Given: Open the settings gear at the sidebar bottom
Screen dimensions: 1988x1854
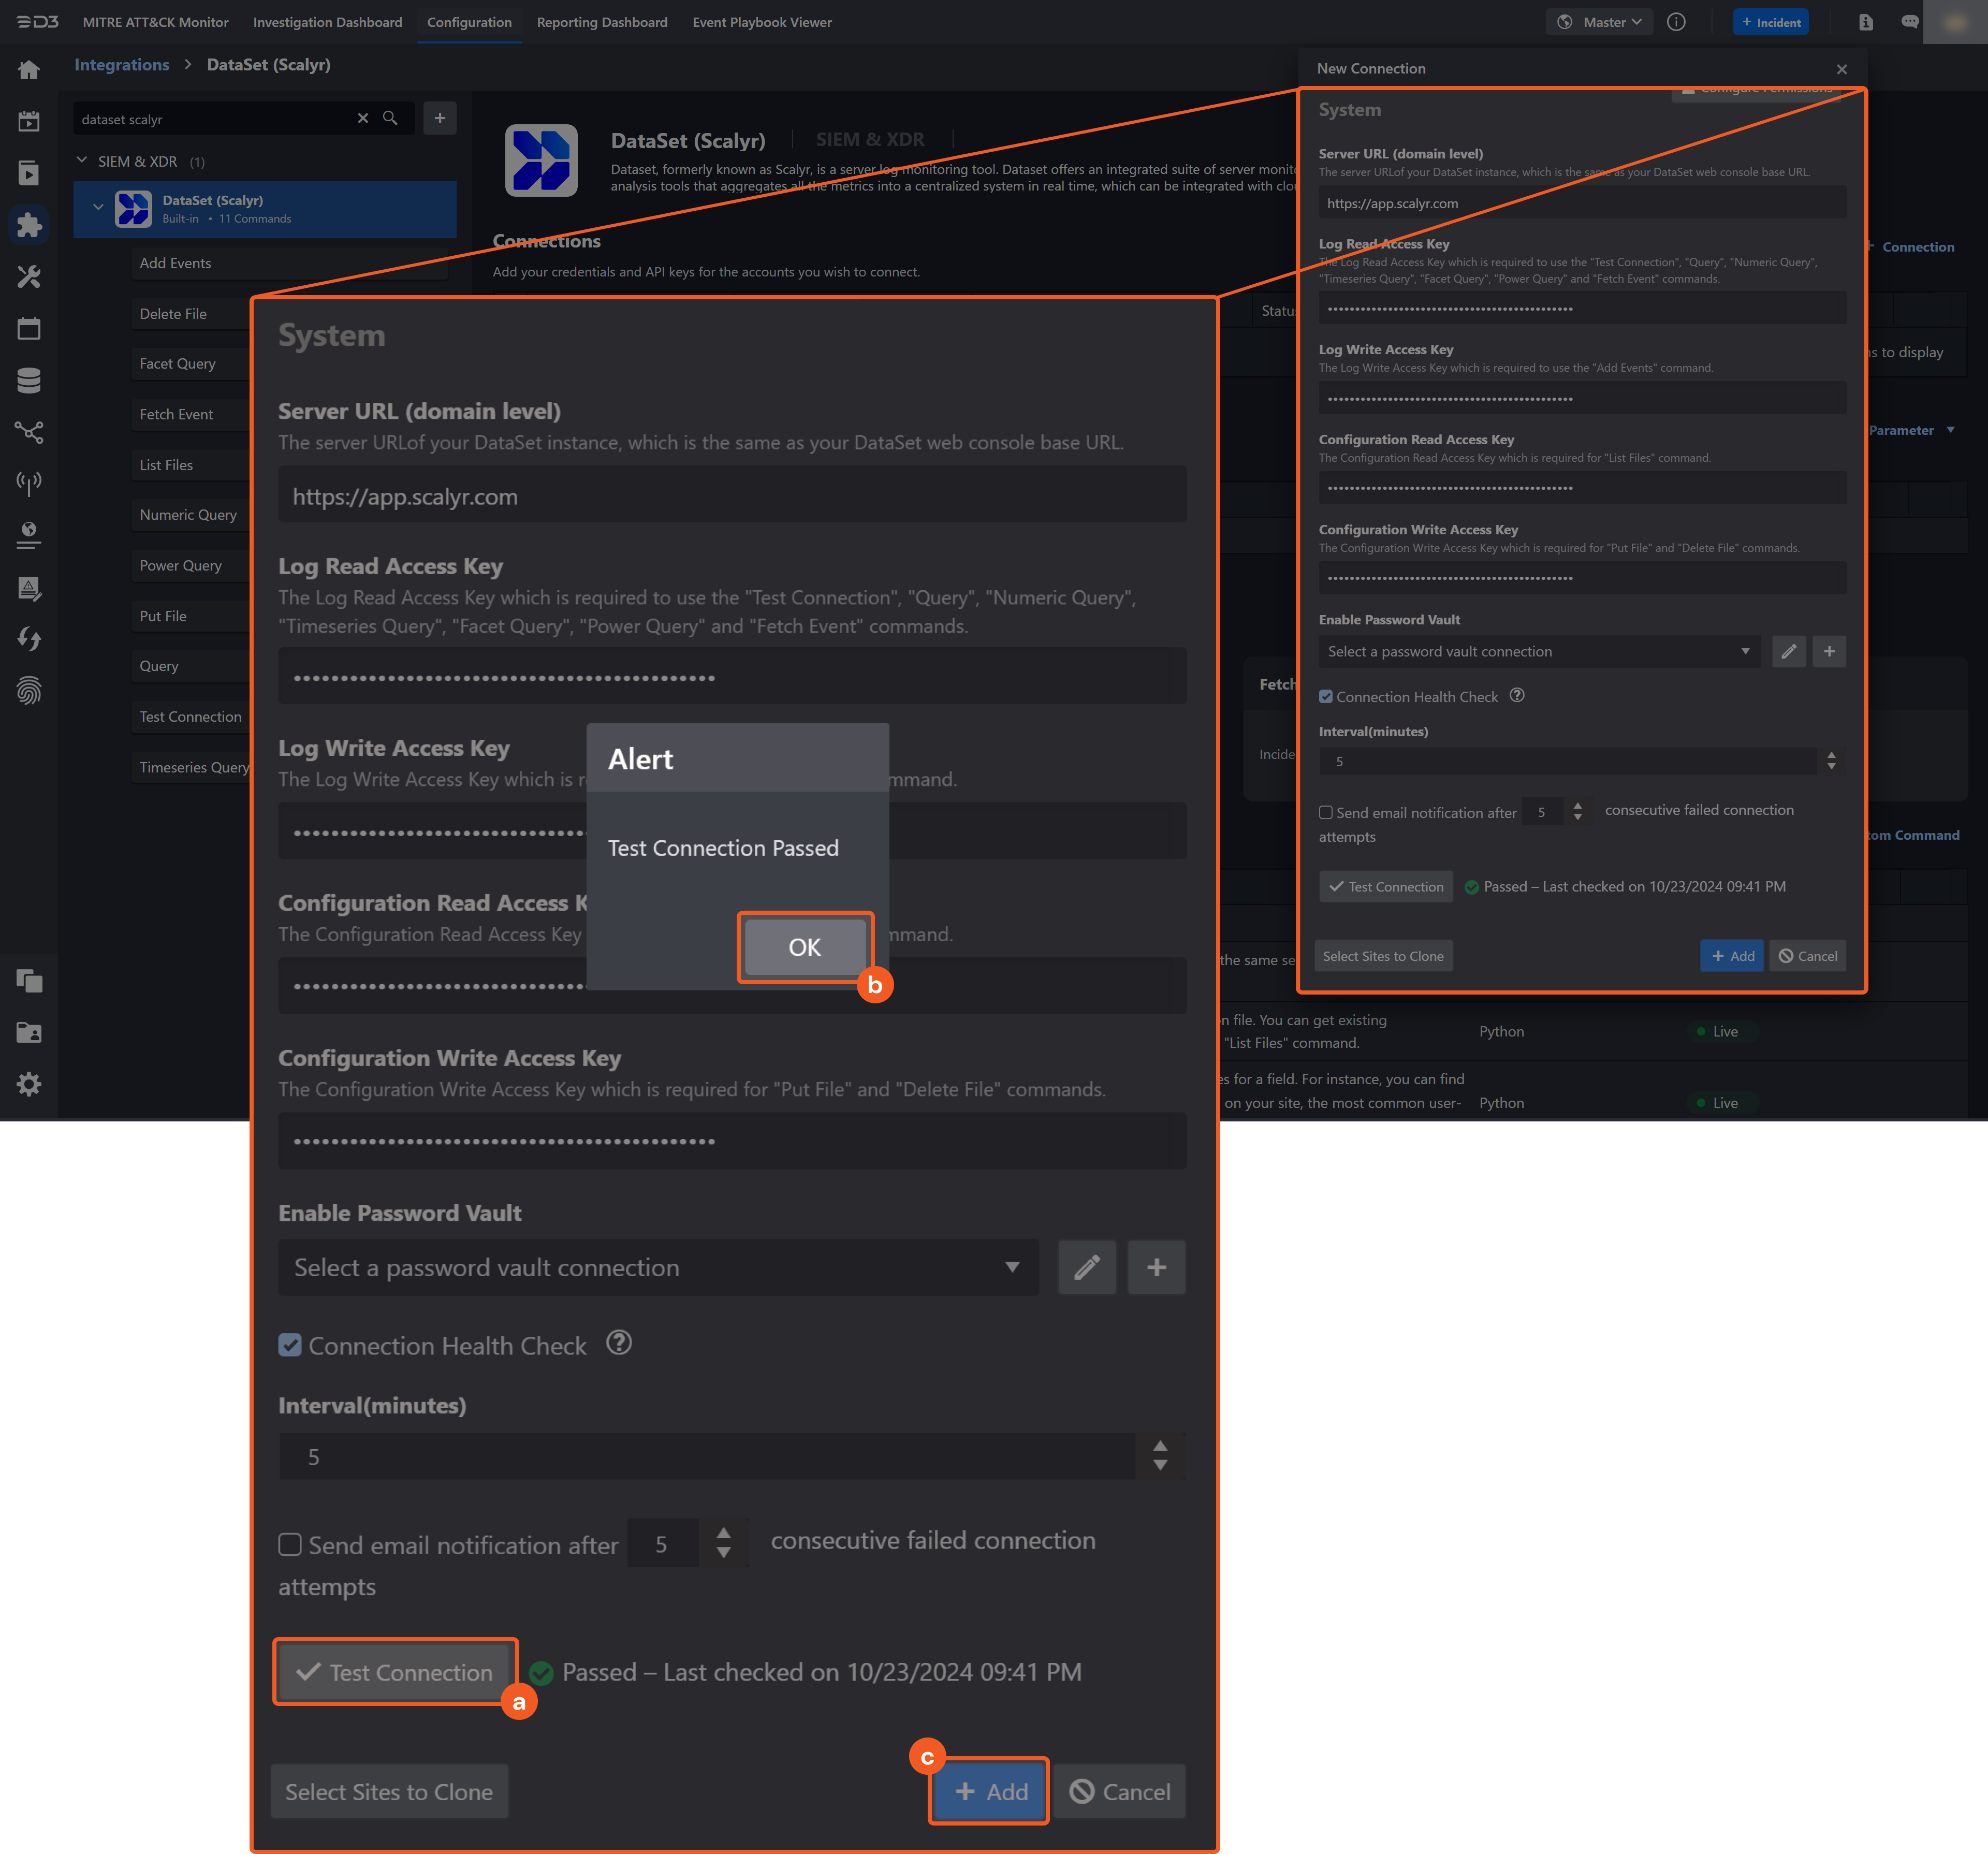Looking at the screenshot, I should (x=29, y=1084).
